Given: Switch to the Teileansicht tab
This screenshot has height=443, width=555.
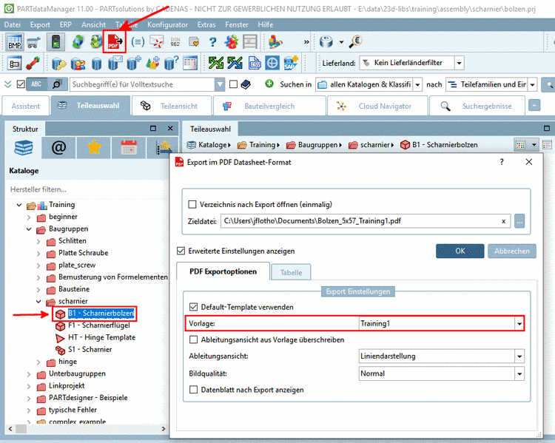Looking at the screenshot, I should click(x=172, y=106).
